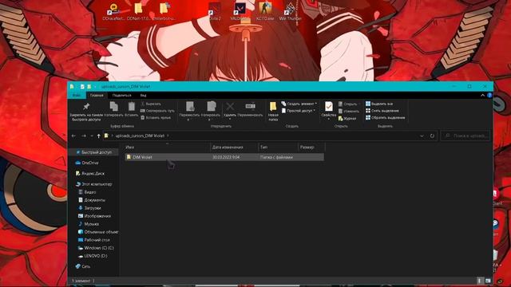Click Обратить выделение (Invert selection)
The height and width of the screenshot is (287, 511).
[x=385, y=118]
